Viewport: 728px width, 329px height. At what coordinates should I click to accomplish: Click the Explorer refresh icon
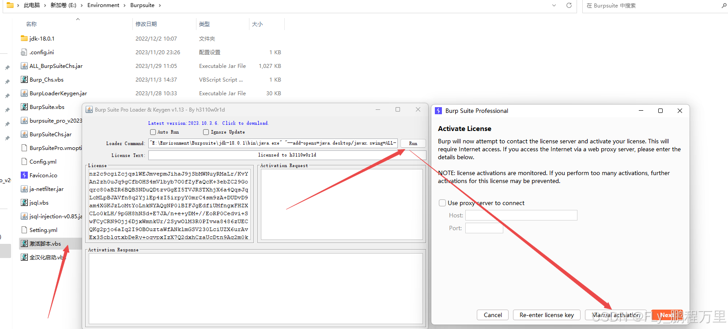tap(569, 5)
